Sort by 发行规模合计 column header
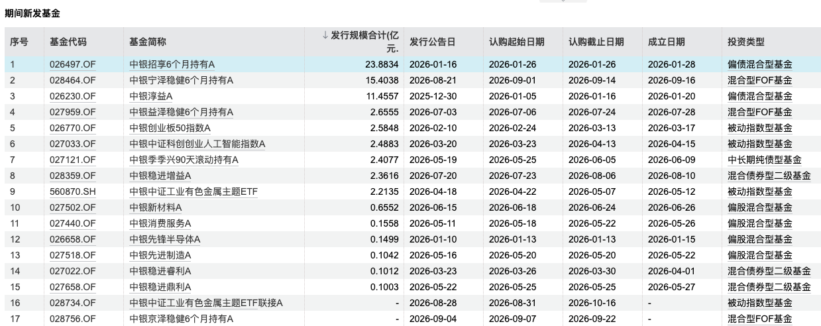Image resolution: width=821 pixels, height=326 pixels. [x=360, y=42]
